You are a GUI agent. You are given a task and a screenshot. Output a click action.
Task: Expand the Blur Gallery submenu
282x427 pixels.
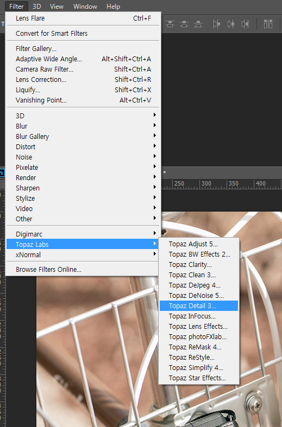coord(83,136)
